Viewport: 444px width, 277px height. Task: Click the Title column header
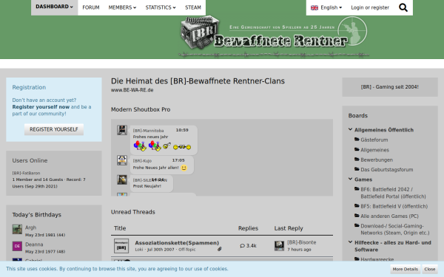pyautogui.click(x=120, y=228)
